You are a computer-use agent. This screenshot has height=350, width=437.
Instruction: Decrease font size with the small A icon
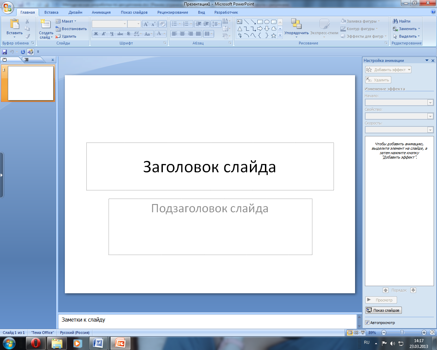click(153, 24)
